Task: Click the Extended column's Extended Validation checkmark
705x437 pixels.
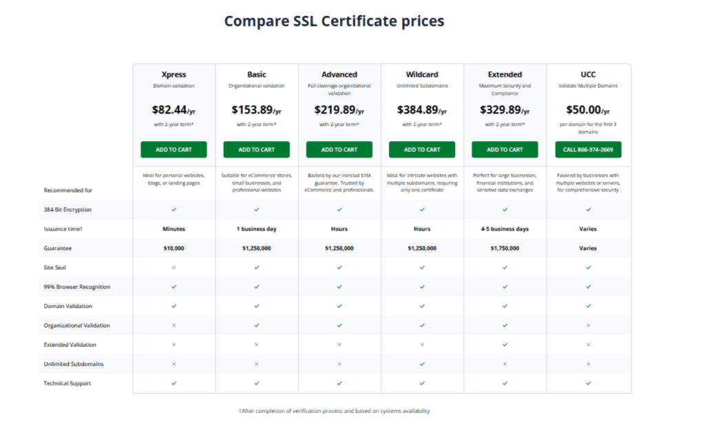Action: coord(505,345)
